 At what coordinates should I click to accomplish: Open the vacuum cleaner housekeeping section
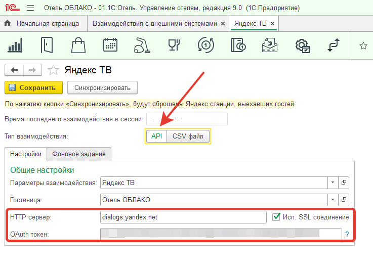142,45
